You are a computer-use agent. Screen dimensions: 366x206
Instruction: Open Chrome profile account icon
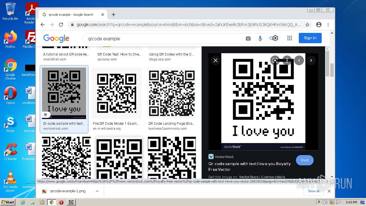[319, 25]
